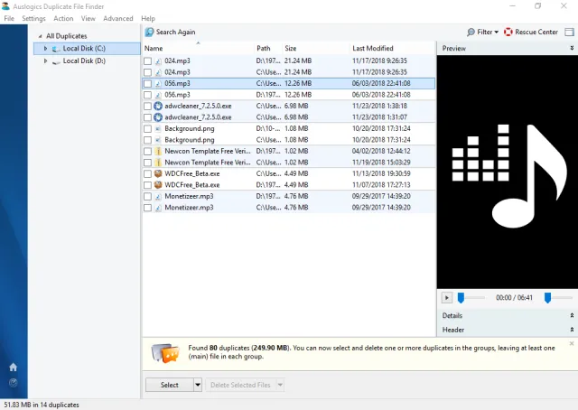578x410 pixels.
Task: Select 056.mp3 row on D: drive
Action: click(x=289, y=95)
